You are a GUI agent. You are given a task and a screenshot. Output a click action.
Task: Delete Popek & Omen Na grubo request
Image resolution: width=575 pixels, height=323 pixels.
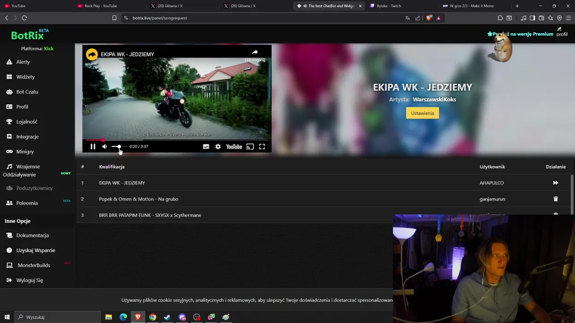[x=556, y=199]
